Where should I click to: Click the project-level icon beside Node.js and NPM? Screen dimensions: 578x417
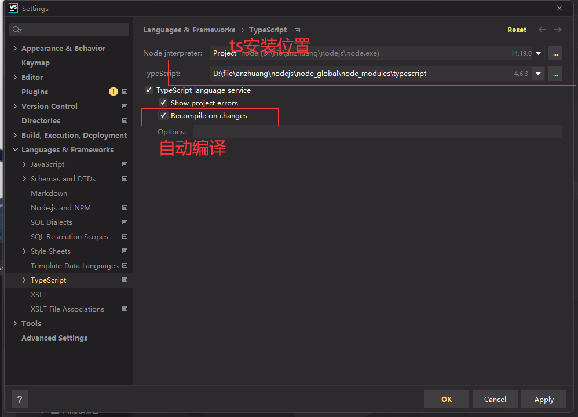tap(125, 207)
